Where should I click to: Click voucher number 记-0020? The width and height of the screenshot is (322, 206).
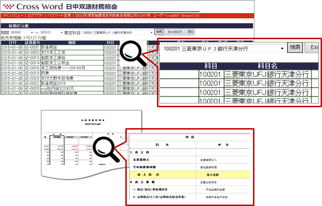pos(32,78)
